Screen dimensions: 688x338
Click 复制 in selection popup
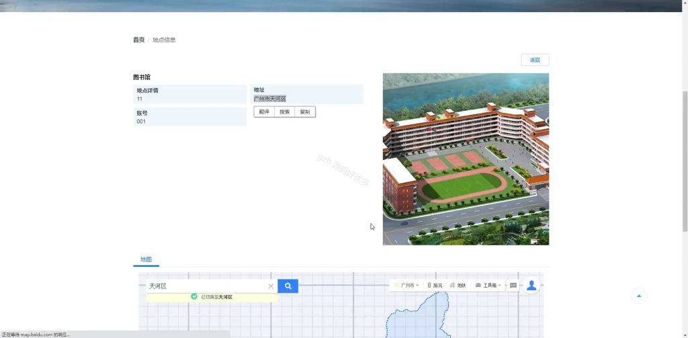point(304,112)
